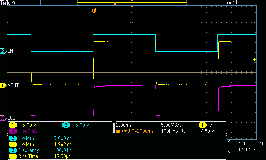Screen dimensions: 266x160
Task: Click the orange T marker in the record overview bar
Action: pos(115,3)
